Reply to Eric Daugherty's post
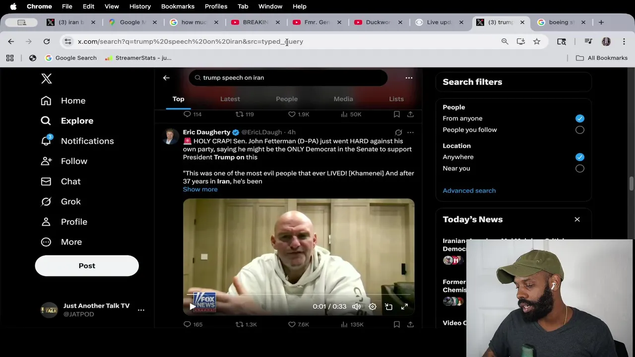 193,324
